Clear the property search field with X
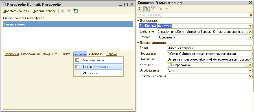The height and width of the screenshot is (112, 254). pos(251,15)
